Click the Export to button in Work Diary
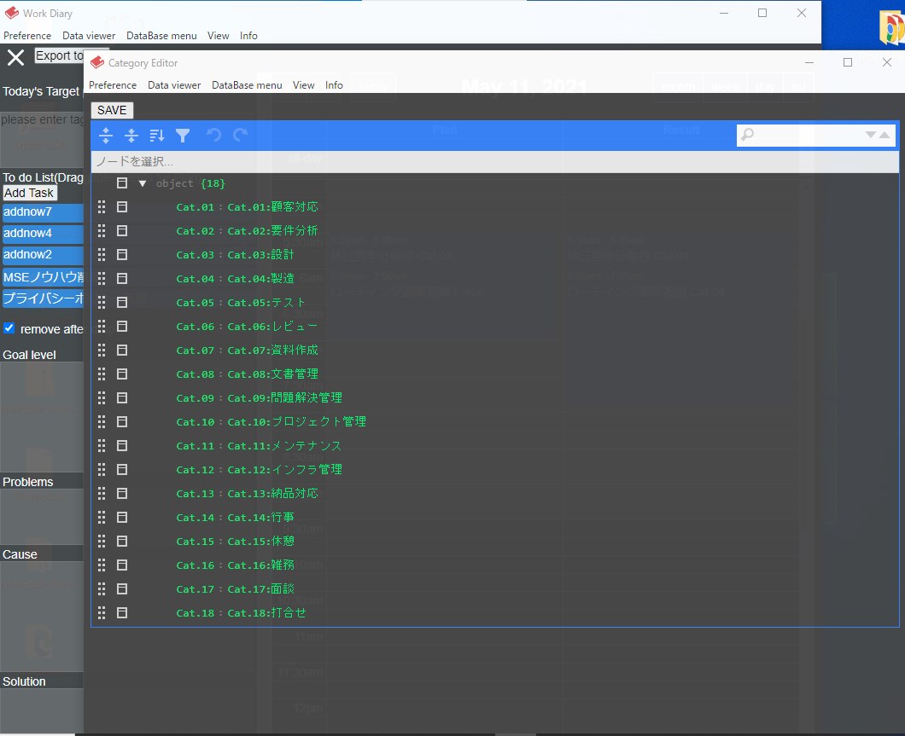The height and width of the screenshot is (736, 905). (59, 55)
